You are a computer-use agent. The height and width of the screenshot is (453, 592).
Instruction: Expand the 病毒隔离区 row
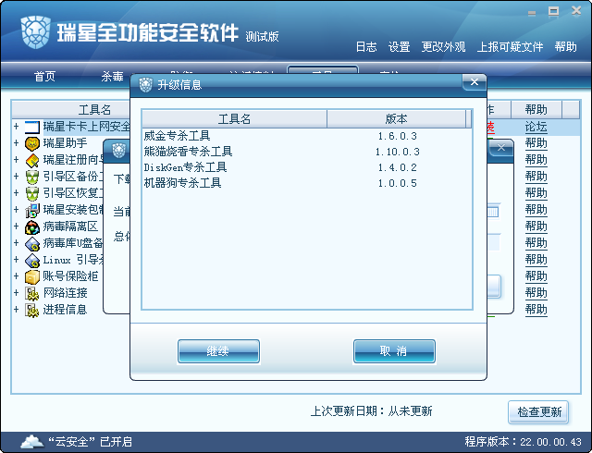coord(17,226)
